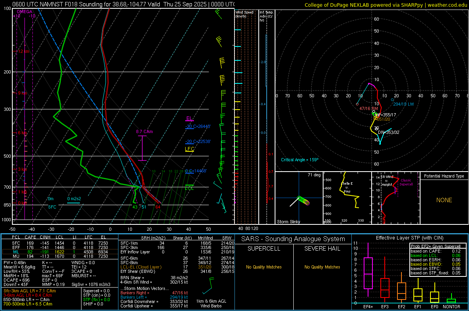The height and width of the screenshot is (311, 469).
Task: Click the cyan 0 m2s2 label
Action: click(x=74, y=199)
